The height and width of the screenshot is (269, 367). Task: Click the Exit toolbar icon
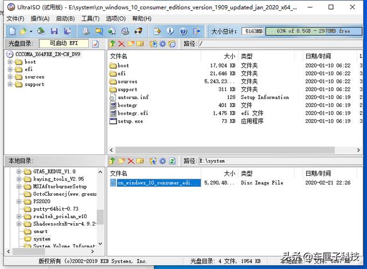[197, 31]
